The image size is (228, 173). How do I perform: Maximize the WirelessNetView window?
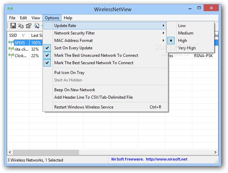pos(199,8)
